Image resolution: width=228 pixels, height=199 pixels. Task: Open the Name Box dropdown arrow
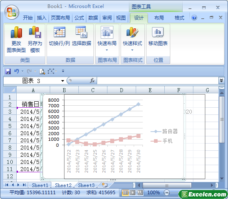(63, 81)
